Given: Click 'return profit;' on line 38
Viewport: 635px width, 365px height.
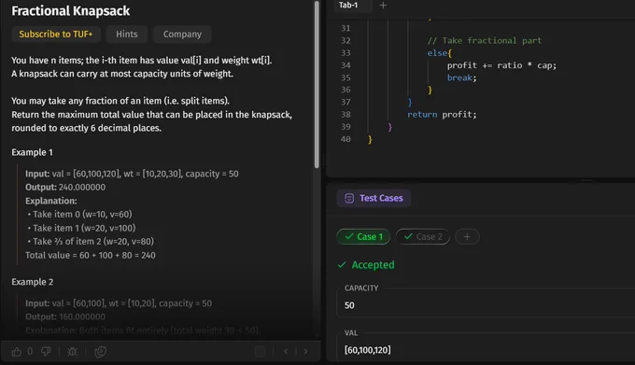Looking at the screenshot, I should point(443,115).
